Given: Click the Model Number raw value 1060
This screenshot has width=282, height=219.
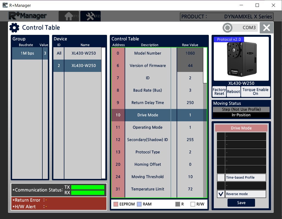Looking at the screenshot, I should (190, 53).
